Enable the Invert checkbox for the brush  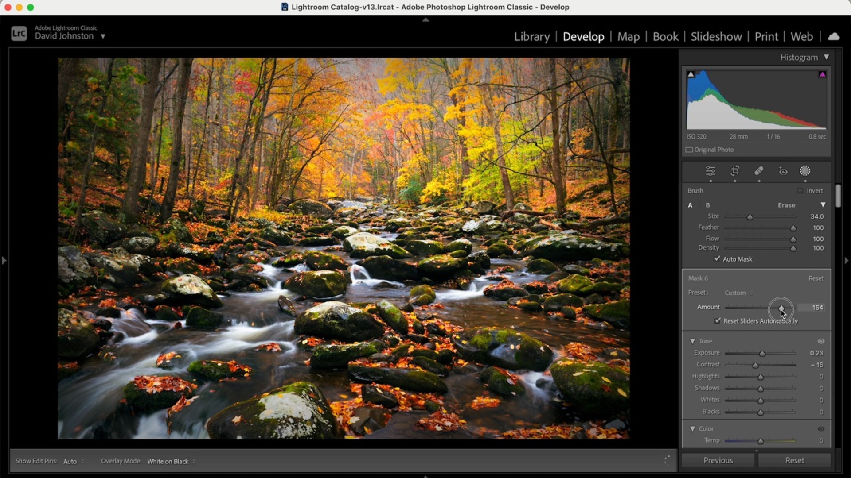[801, 190]
